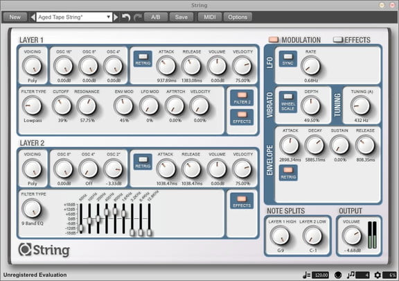Click the New button
Screen dimensions: 399x281
15,17
